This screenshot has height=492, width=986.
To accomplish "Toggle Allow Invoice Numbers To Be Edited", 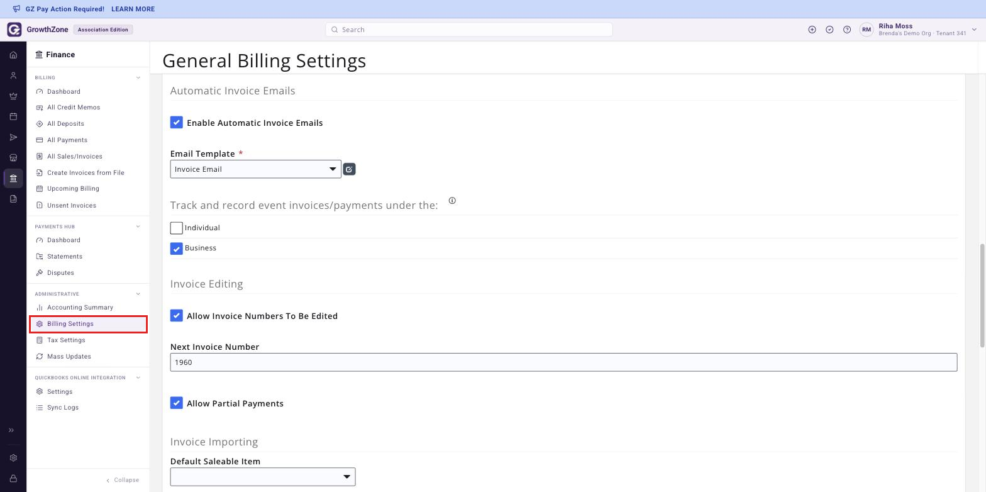I will click(x=177, y=315).
